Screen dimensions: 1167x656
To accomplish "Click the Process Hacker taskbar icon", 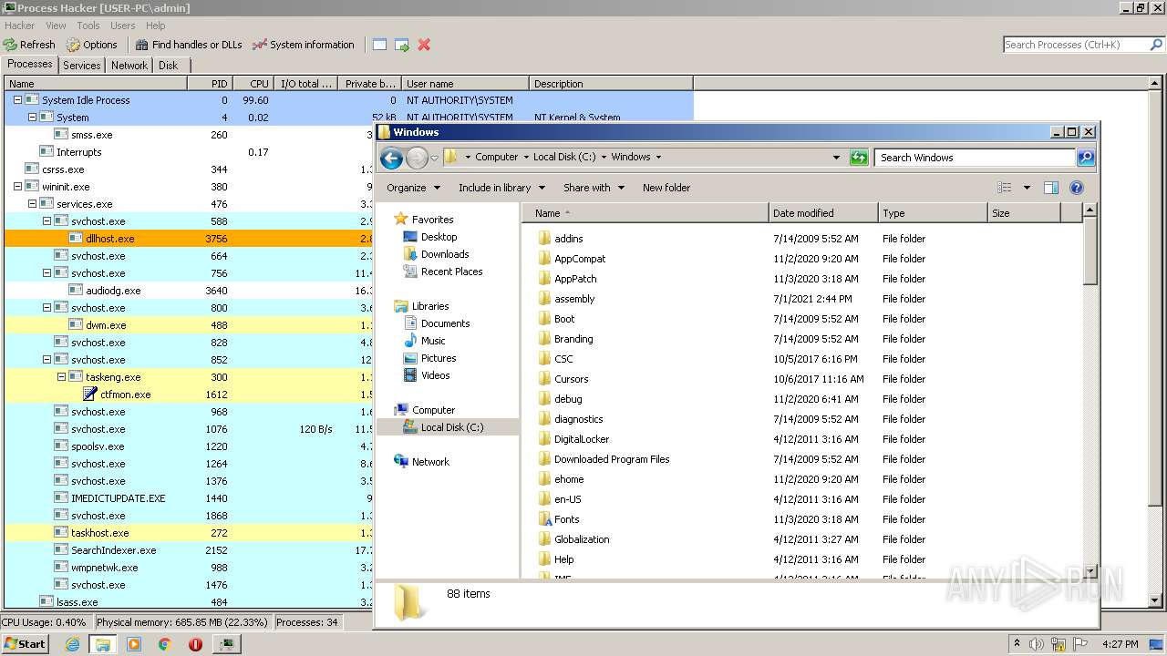I will (226, 644).
